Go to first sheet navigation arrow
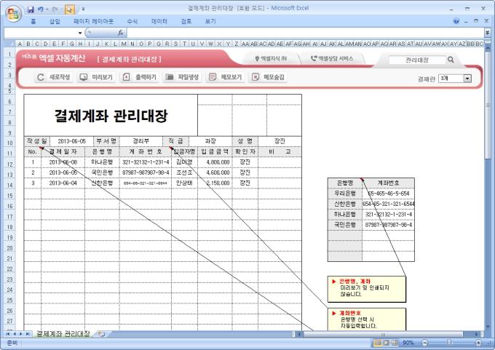The width and height of the screenshot is (495, 350). click(x=8, y=333)
